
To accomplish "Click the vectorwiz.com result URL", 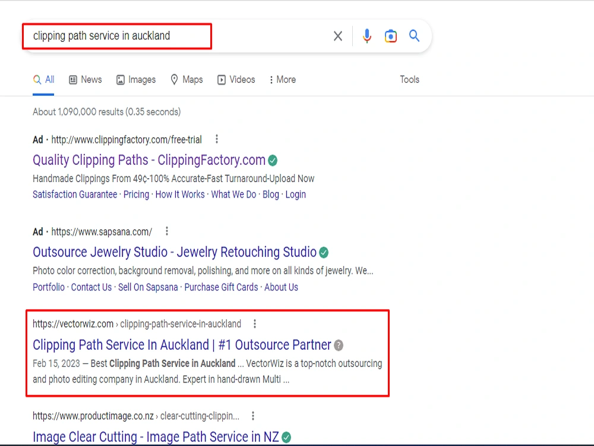I will 137,323.
